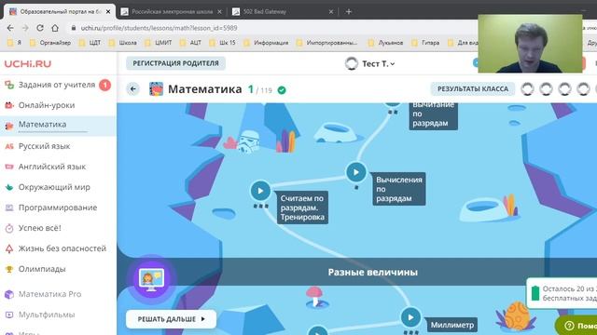The height and width of the screenshot is (335, 597).
Task: Click the webcam video overlay
Action: pyautogui.click(x=530, y=44)
